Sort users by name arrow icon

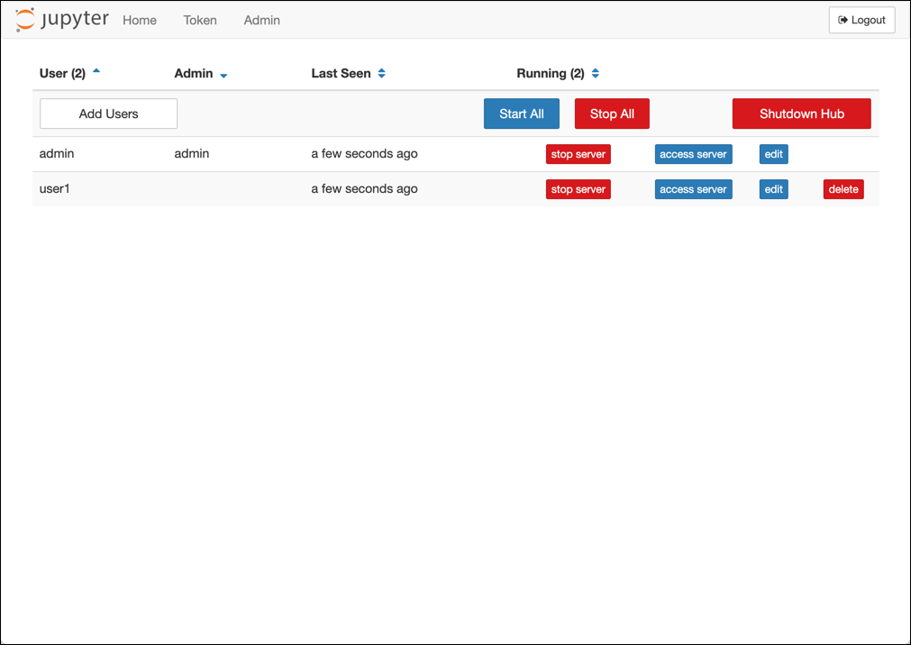(96, 72)
